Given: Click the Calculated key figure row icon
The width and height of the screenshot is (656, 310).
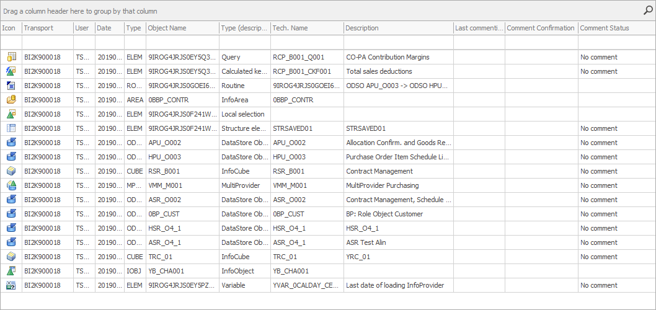Looking at the screenshot, I should click(11, 71).
